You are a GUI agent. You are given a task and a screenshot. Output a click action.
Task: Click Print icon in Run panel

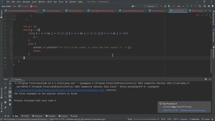(x=10, y=100)
